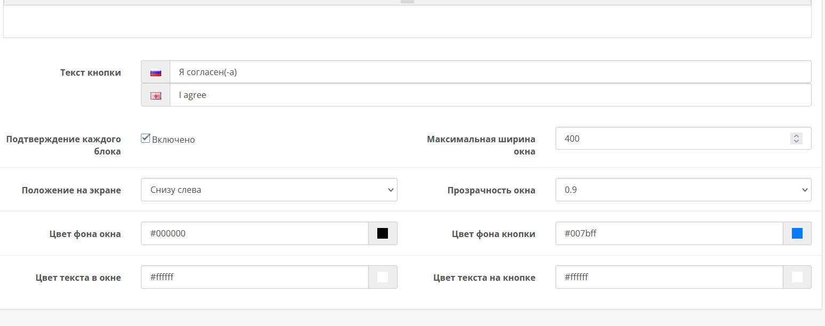The width and height of the screenshot is (825, 326).
Task: Open black window background color swatch
Action: click(383, 233)
